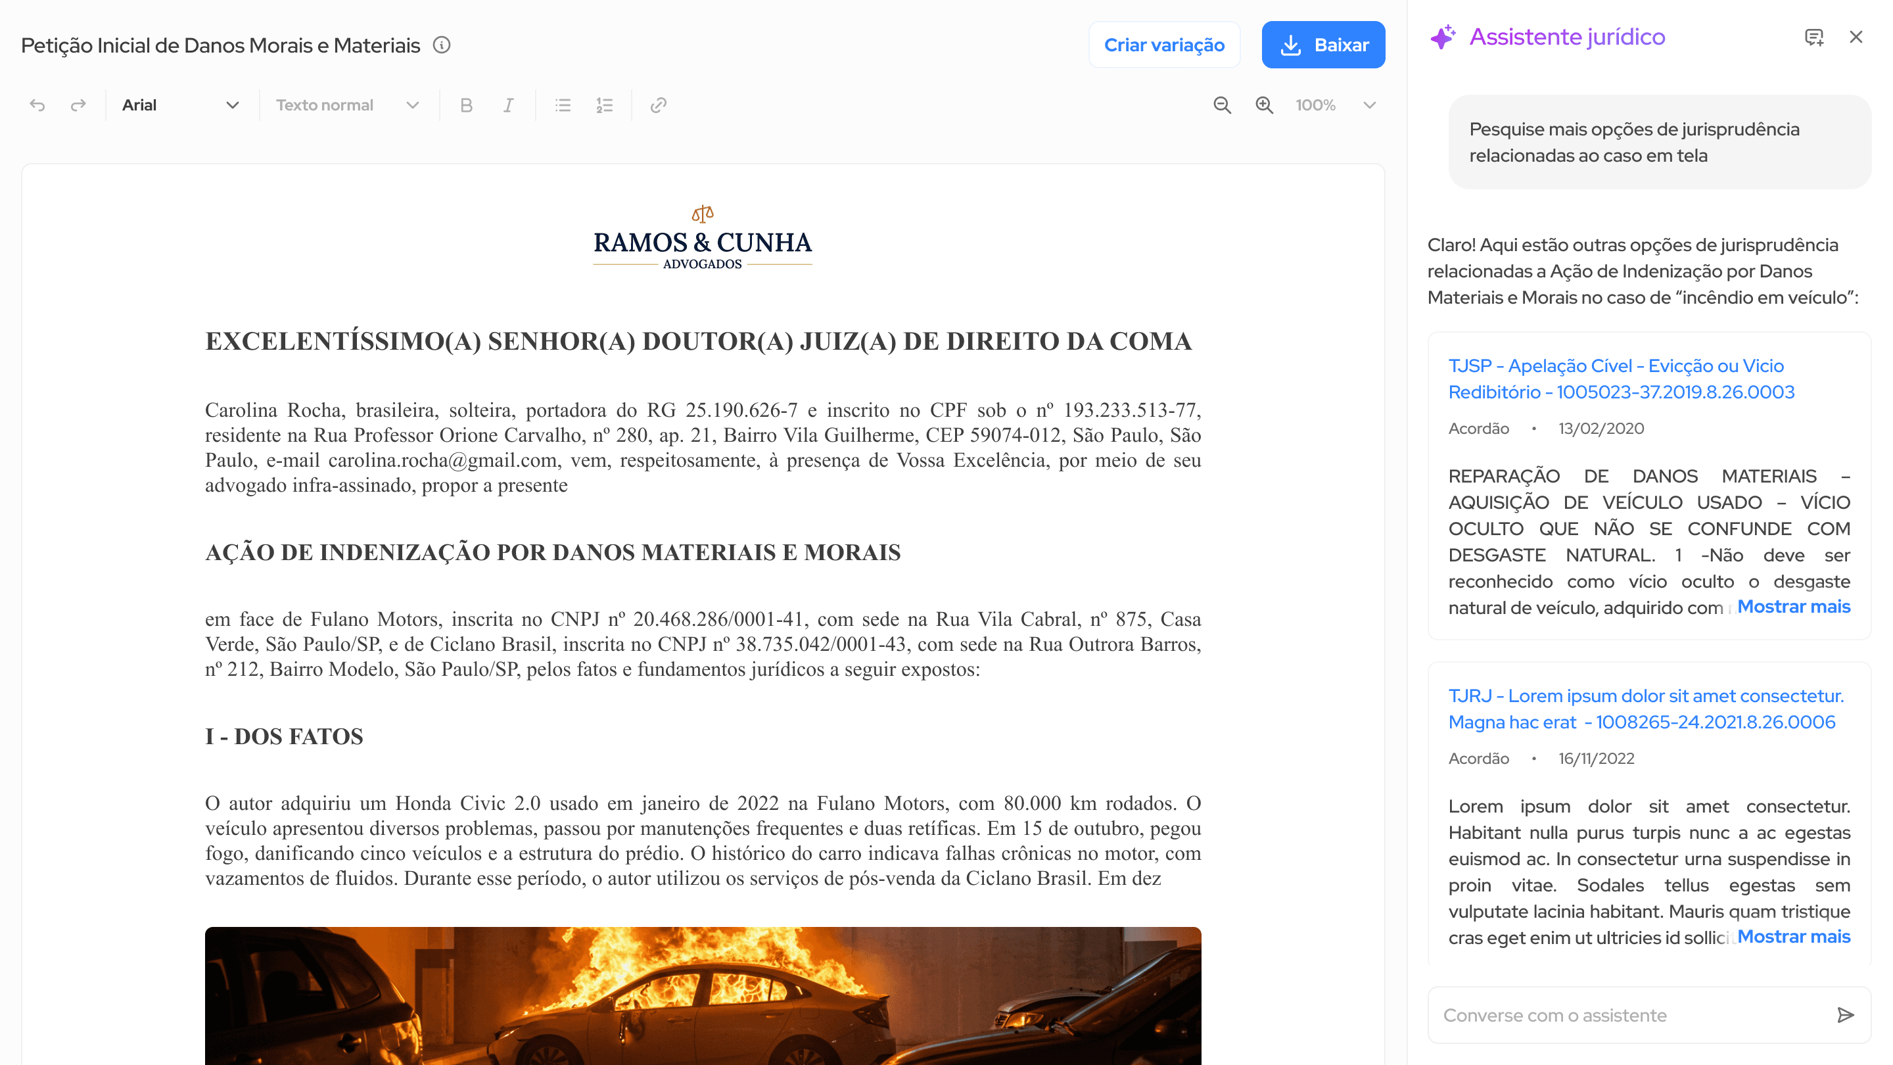Click the date 13/02/2020 on TJSP result
Viewport: 1893px width, 1065px height.
coord(1601,429)
